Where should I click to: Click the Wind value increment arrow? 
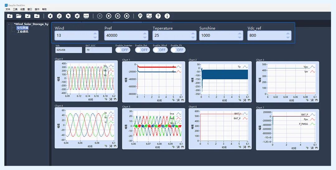point(95,34)
